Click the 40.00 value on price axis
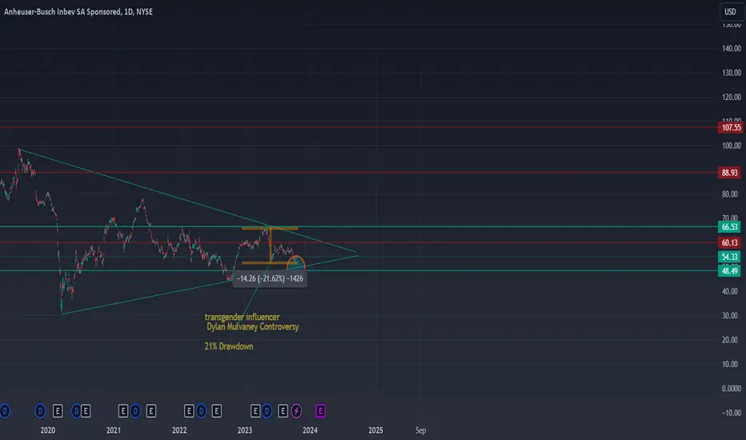The width and height of the screenshot is (746, 440). (x=730, y=291)
